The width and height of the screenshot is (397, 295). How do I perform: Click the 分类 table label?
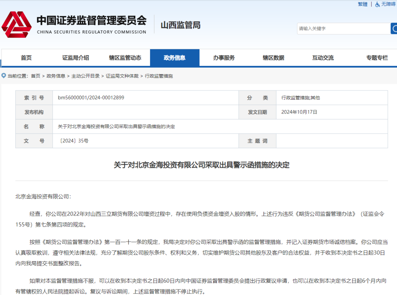pyautogui.click(x=257, y=98)
